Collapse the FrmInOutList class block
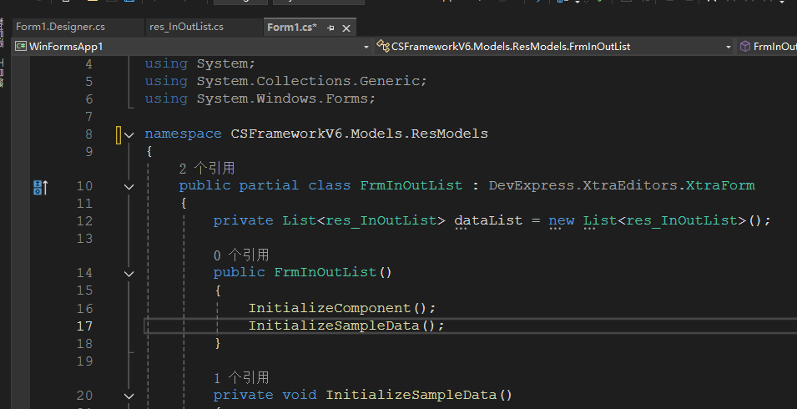 pos(129,186)
